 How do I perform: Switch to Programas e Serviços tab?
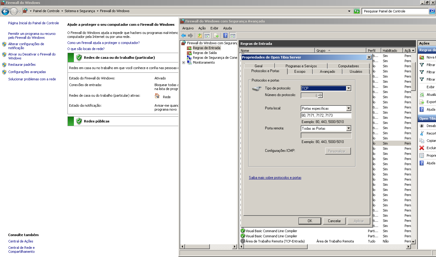pyautogui.click(x=301, y=66)
